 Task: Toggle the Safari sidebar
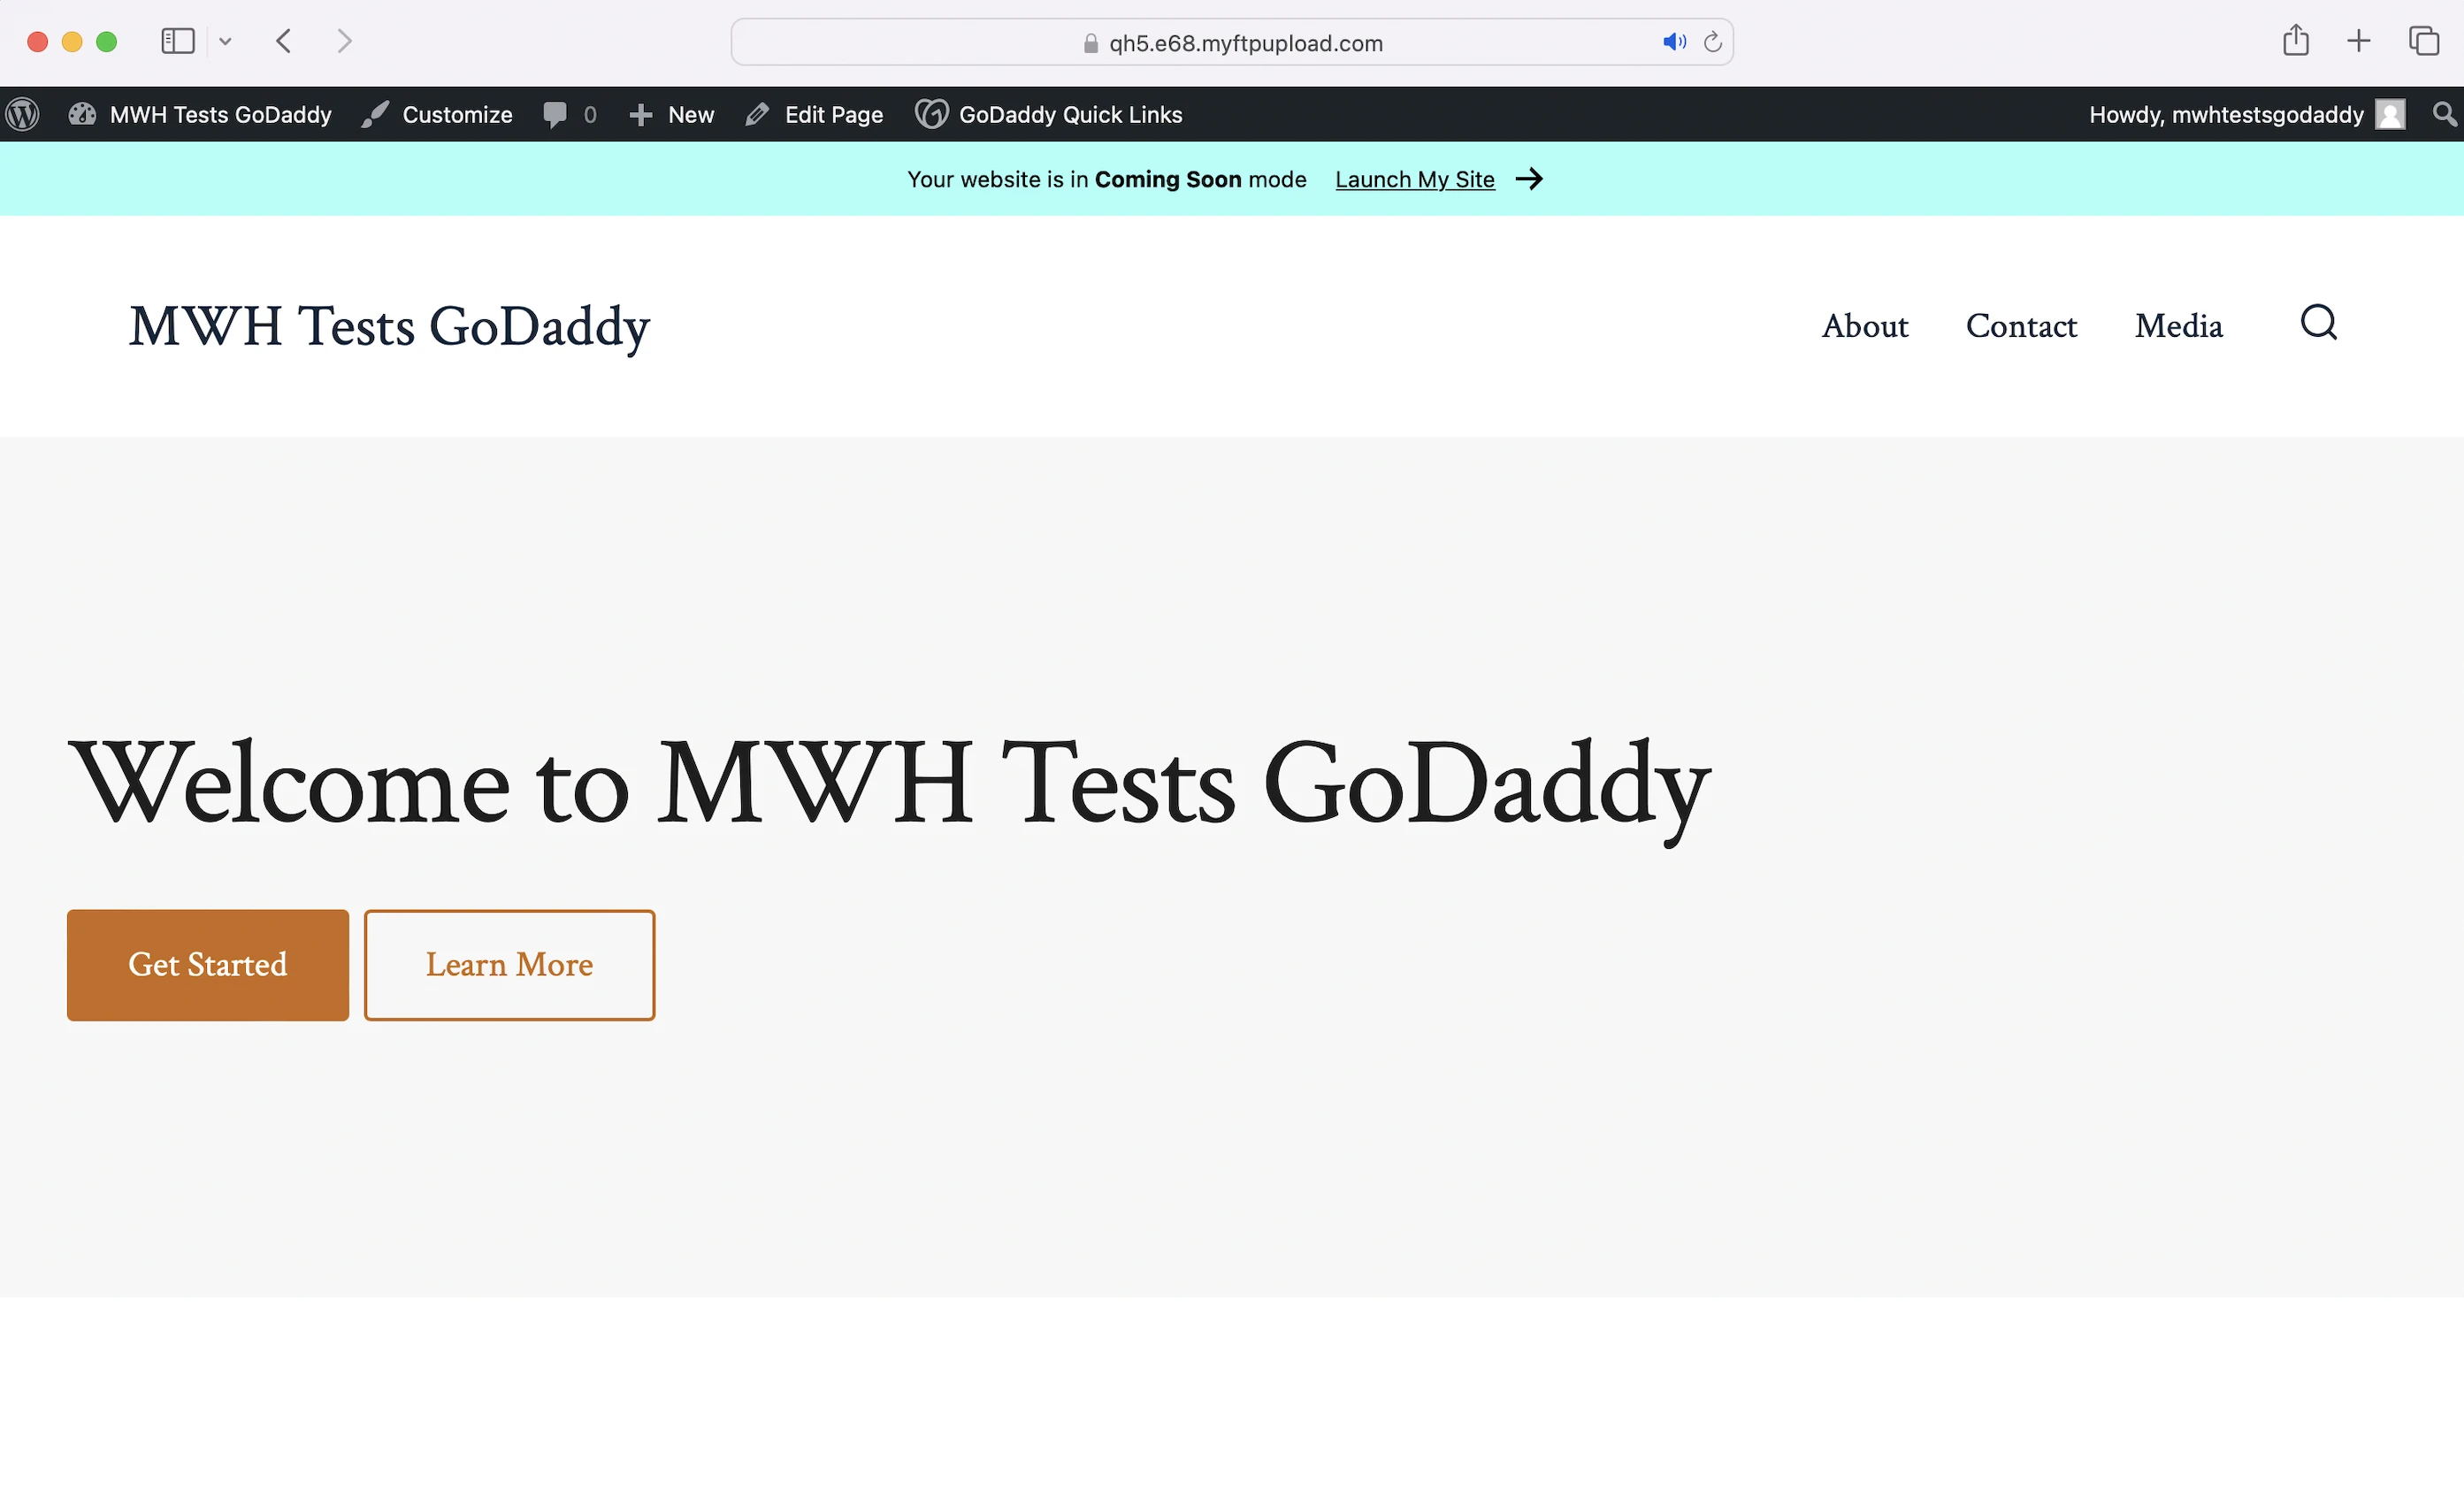pos(178,41)
